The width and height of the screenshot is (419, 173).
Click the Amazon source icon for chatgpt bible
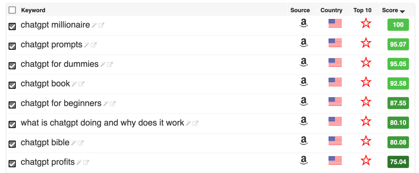304,141
